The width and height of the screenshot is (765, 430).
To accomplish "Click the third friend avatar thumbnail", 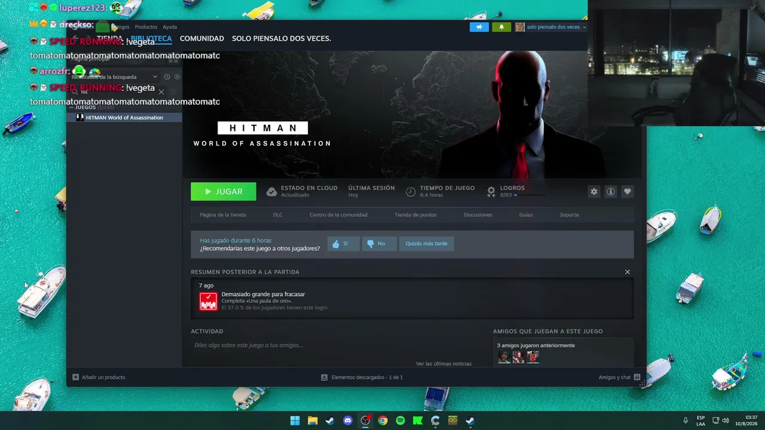I will tap(533, 357).
